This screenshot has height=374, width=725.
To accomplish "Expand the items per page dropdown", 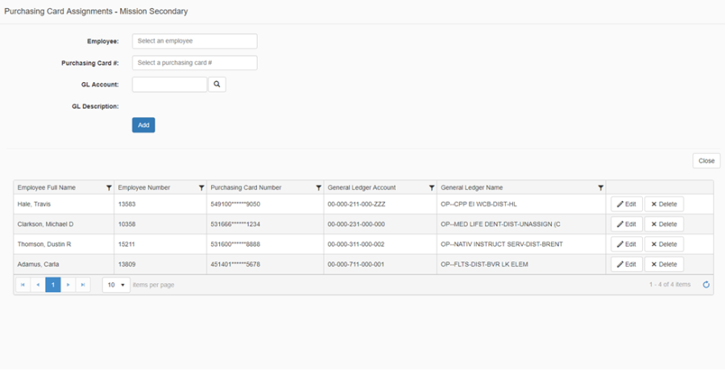I will click(116, 285).
